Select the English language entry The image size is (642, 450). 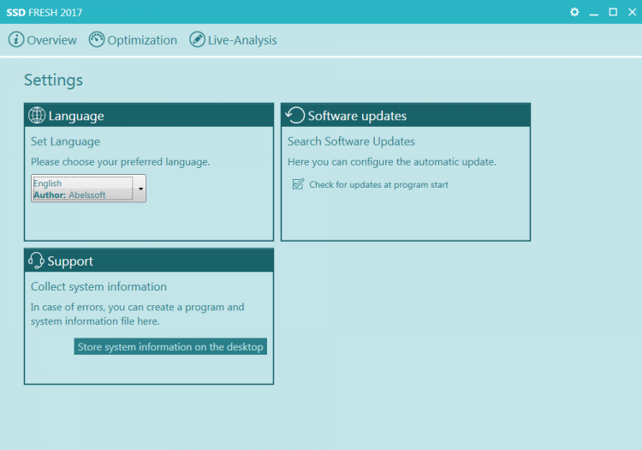tap(83, 189)
